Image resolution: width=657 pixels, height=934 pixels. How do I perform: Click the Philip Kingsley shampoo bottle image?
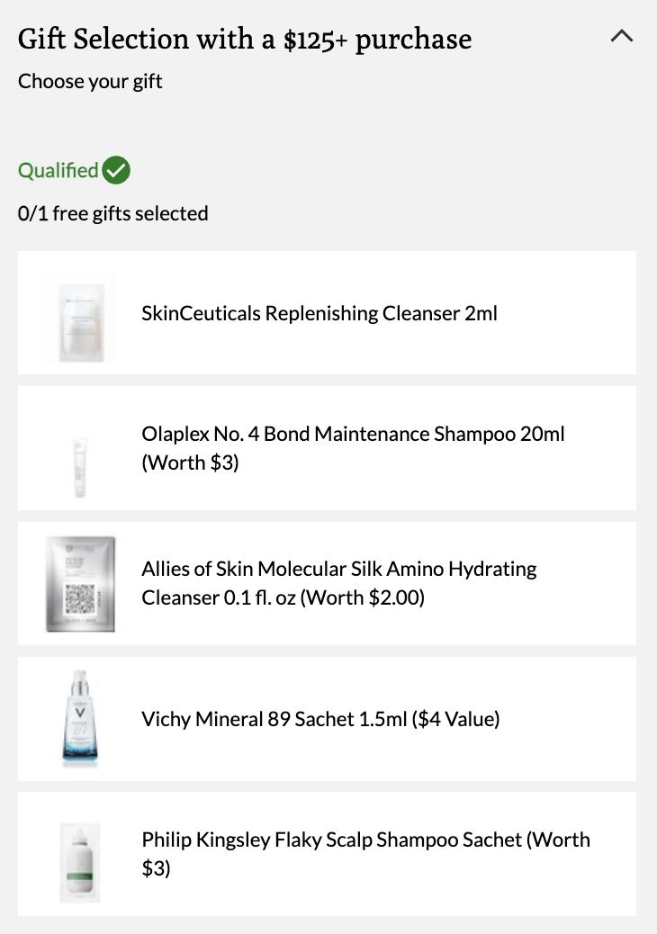pyautogui.click(x=80, y=863)
